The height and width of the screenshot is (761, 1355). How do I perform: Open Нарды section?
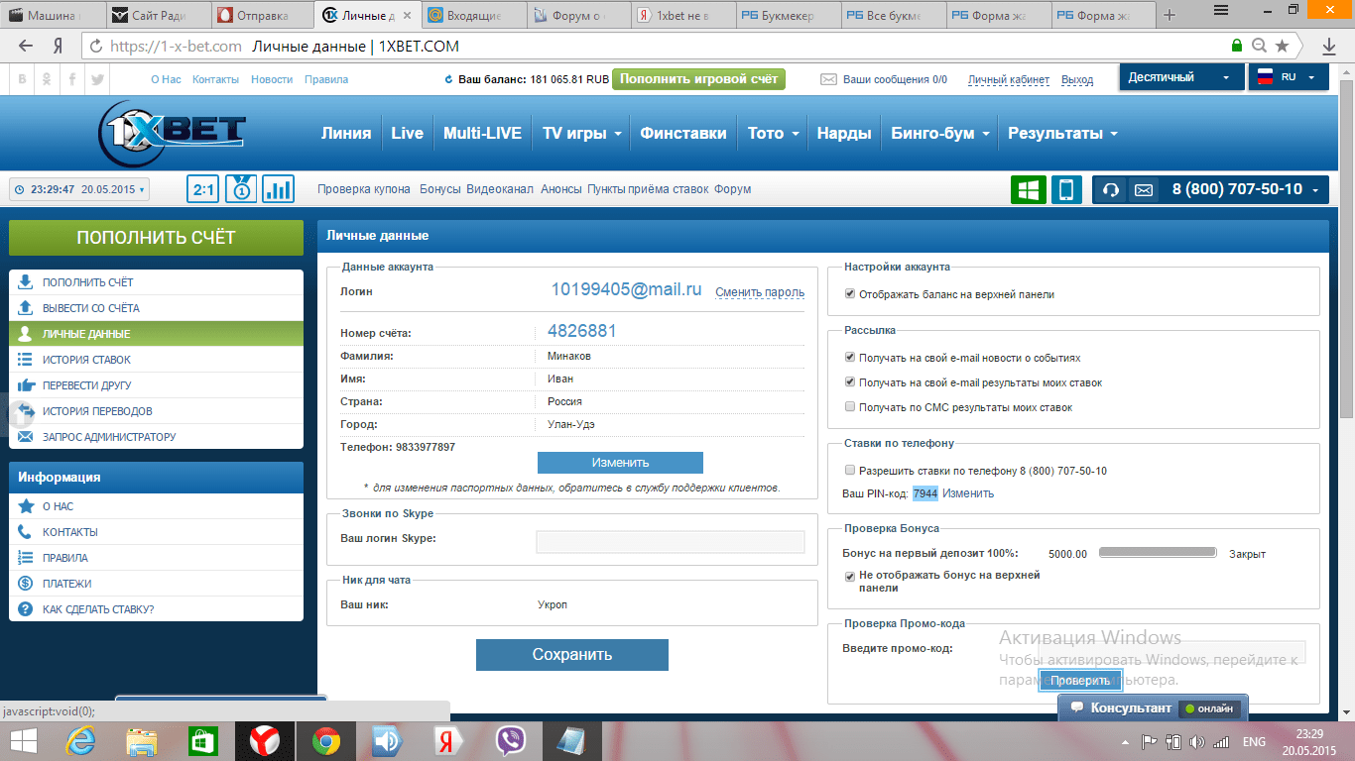pos(844,134)
